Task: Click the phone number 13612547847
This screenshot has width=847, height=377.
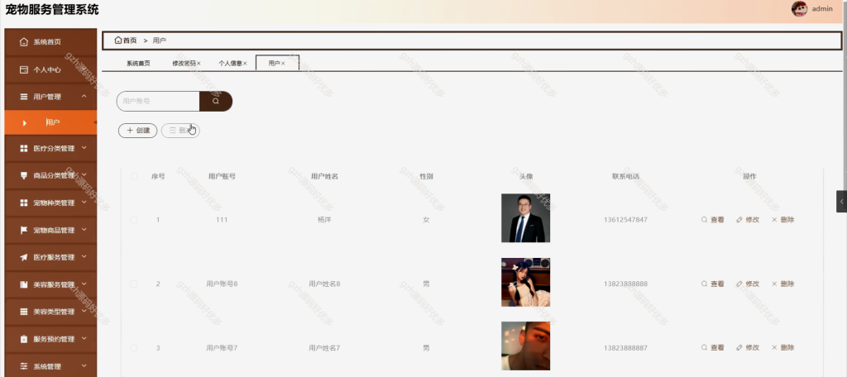Action: (x=625, y=220)
